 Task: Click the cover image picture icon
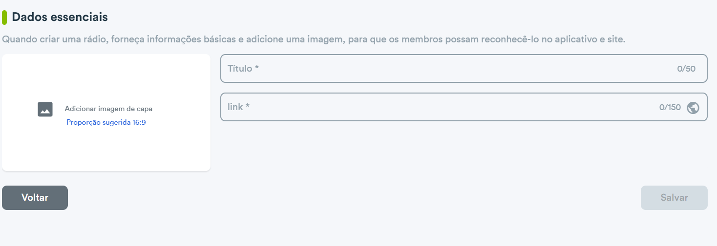(45, 109)
